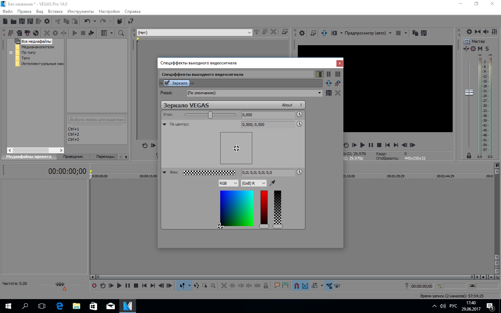501x313 pixels.
Task: Click center position crosshair box
Action: point(236,148)
